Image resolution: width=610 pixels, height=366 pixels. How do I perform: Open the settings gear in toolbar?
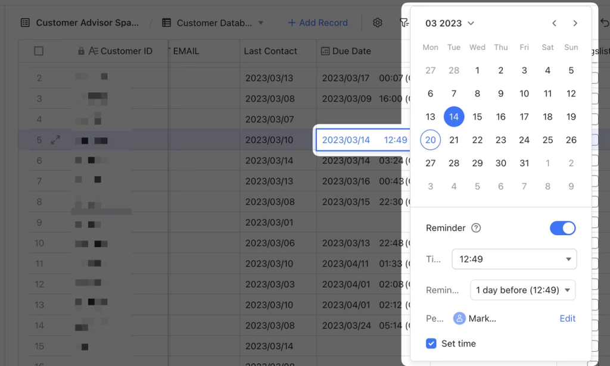tap(377, 23)
